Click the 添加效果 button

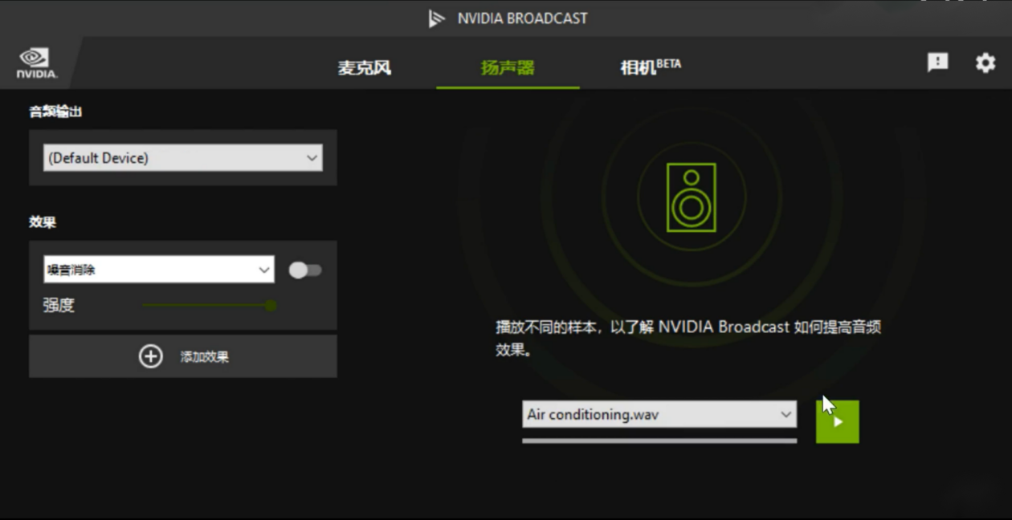[183, 356]
